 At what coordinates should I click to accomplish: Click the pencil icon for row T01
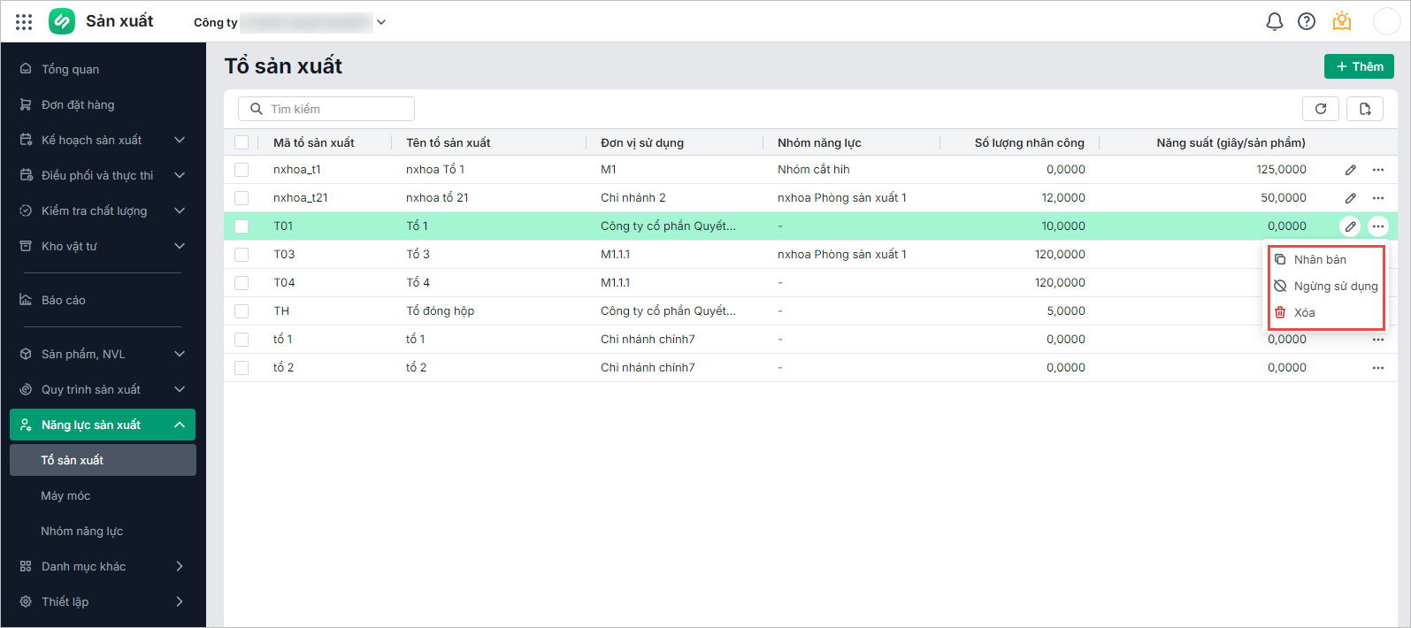(x=1350, y=226)
